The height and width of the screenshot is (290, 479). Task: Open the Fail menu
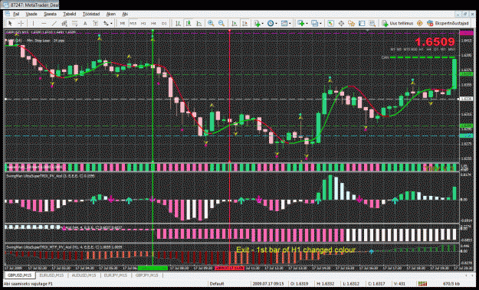pyautogui.click(x=16, y=14)
